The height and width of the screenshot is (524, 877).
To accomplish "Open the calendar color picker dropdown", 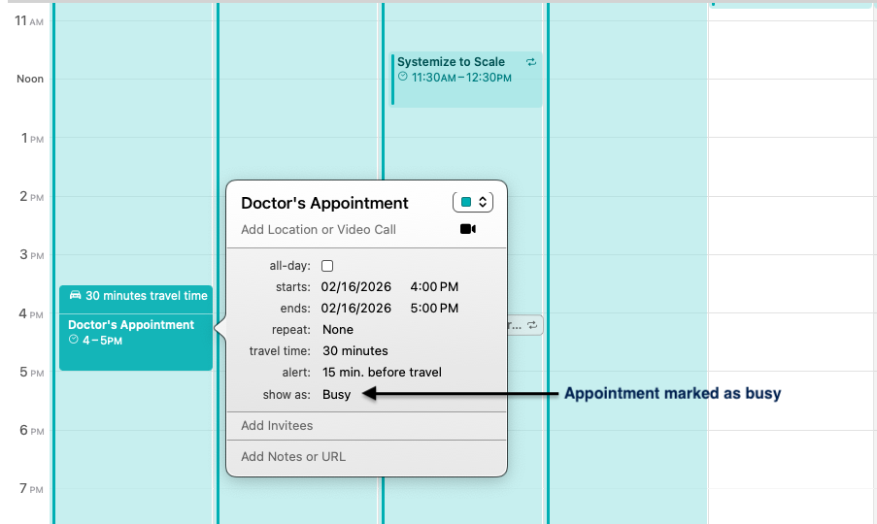I will tap(473, 202).
